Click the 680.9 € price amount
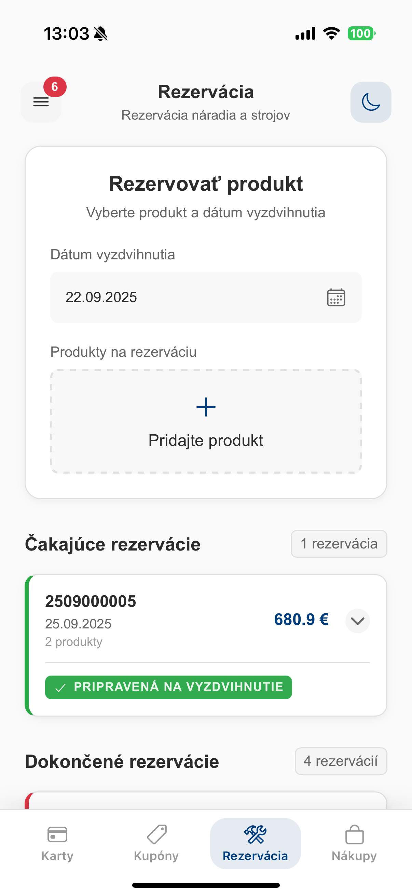This screenshot has height=896, width=412. coord(301,620)
